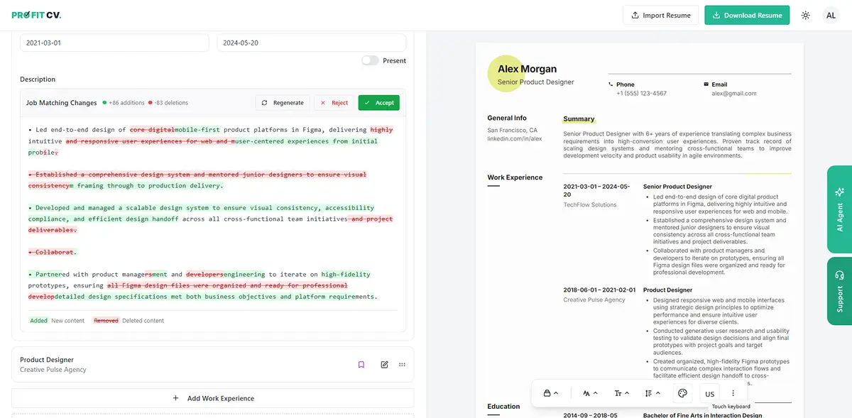Click the Work Experience heading in preview
852x418 pixels.
515,177
